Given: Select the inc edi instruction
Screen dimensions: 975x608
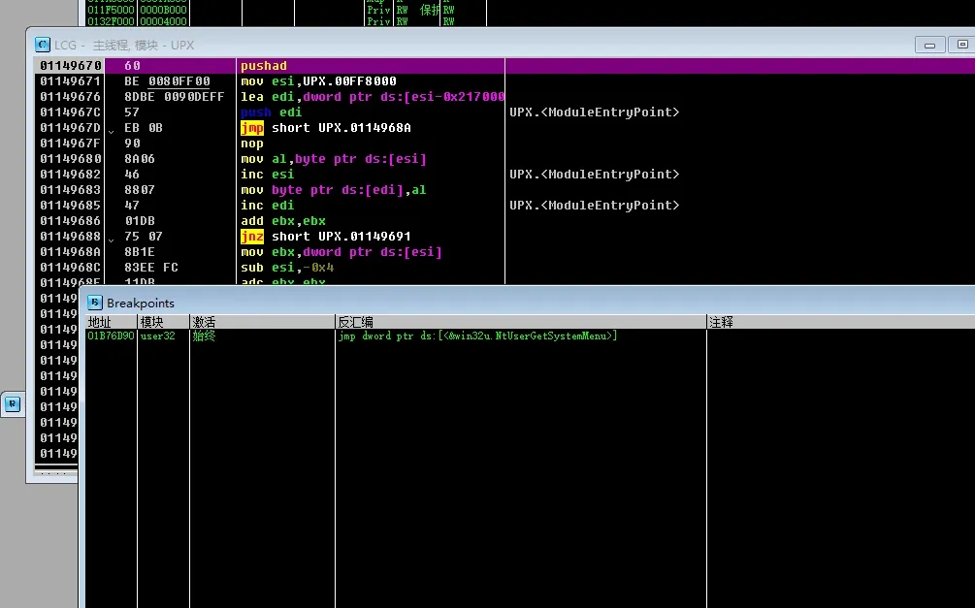Looking at the screenshot, I should [x=268, y=206].
